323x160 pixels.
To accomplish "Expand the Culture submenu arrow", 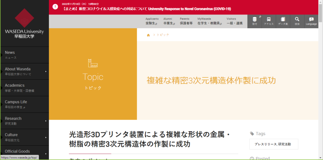I will pyautogui.click(x=46, y=137).
